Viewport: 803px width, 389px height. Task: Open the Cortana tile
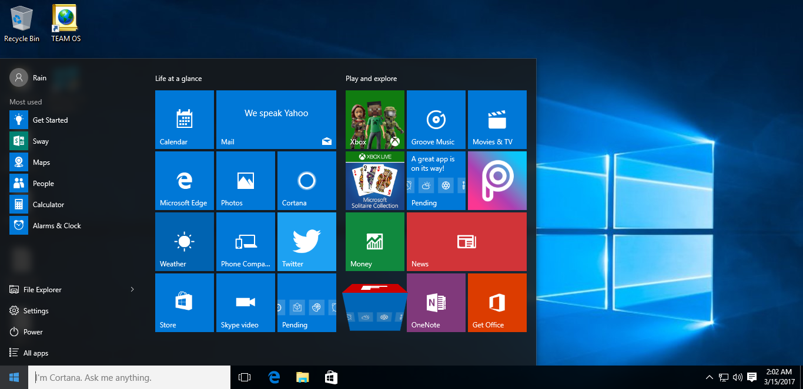tap(307, 181)
